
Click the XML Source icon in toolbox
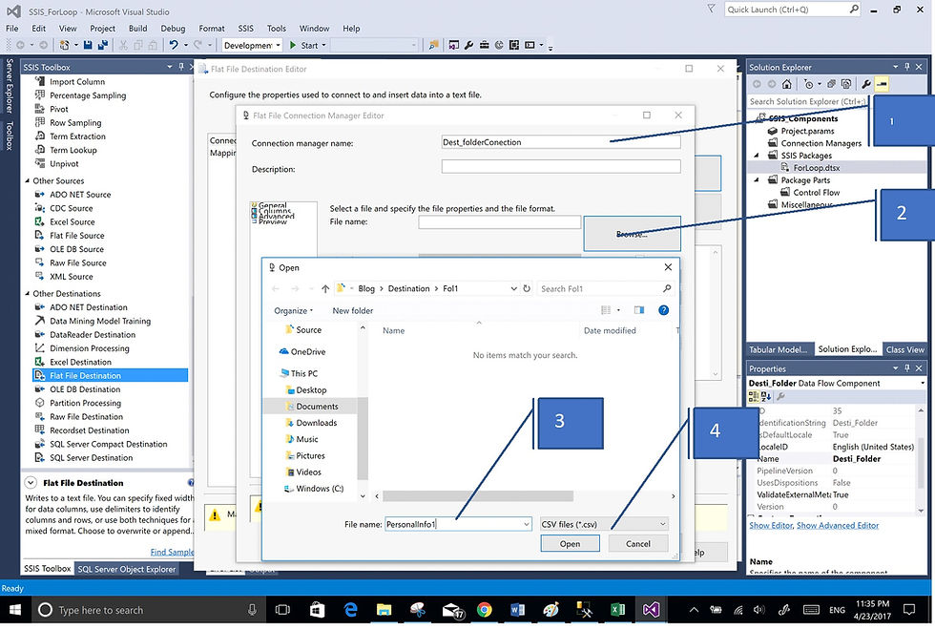pos(40,276)
